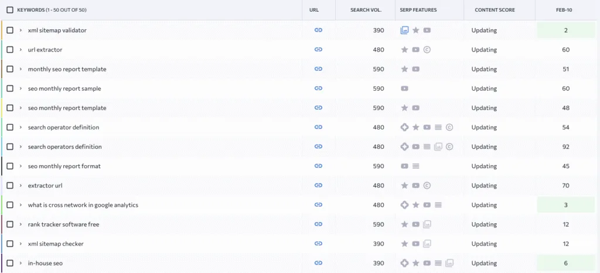600x273 pixels.
Task: Open URL link icon for extractor url
Action: (318, 186)
